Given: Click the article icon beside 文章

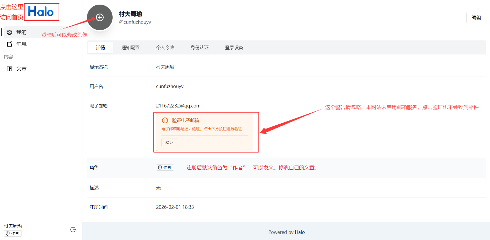Looking at the screenshot, I should tap(9, 69).
